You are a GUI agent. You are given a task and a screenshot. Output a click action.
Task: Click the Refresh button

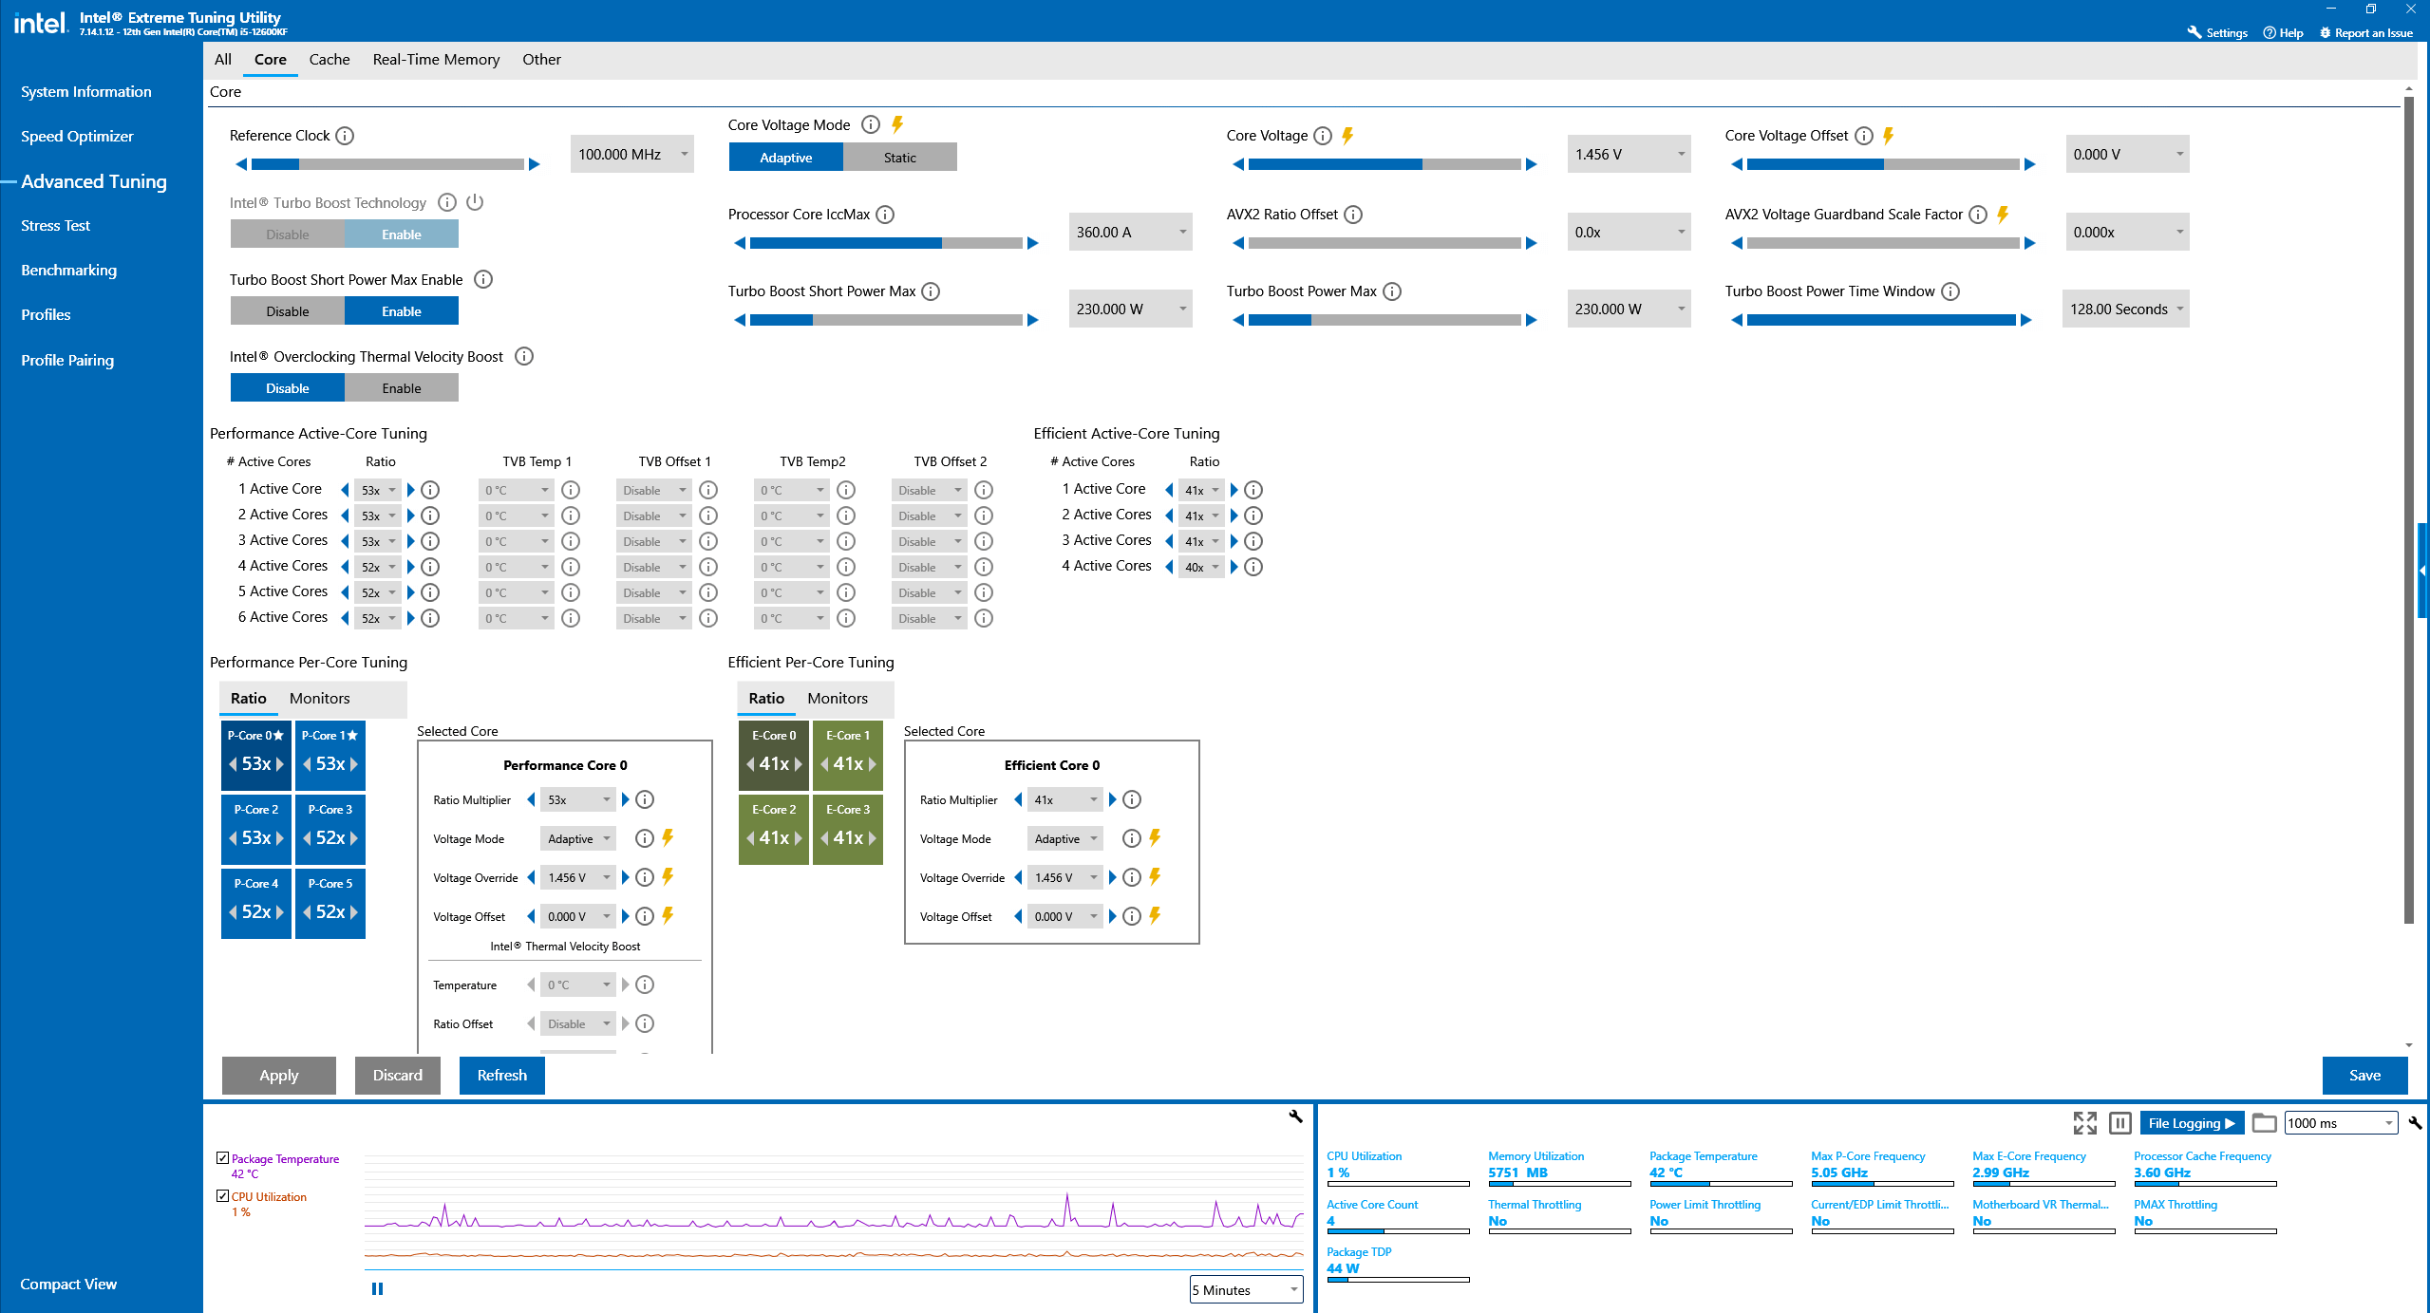click(501, 1075)
